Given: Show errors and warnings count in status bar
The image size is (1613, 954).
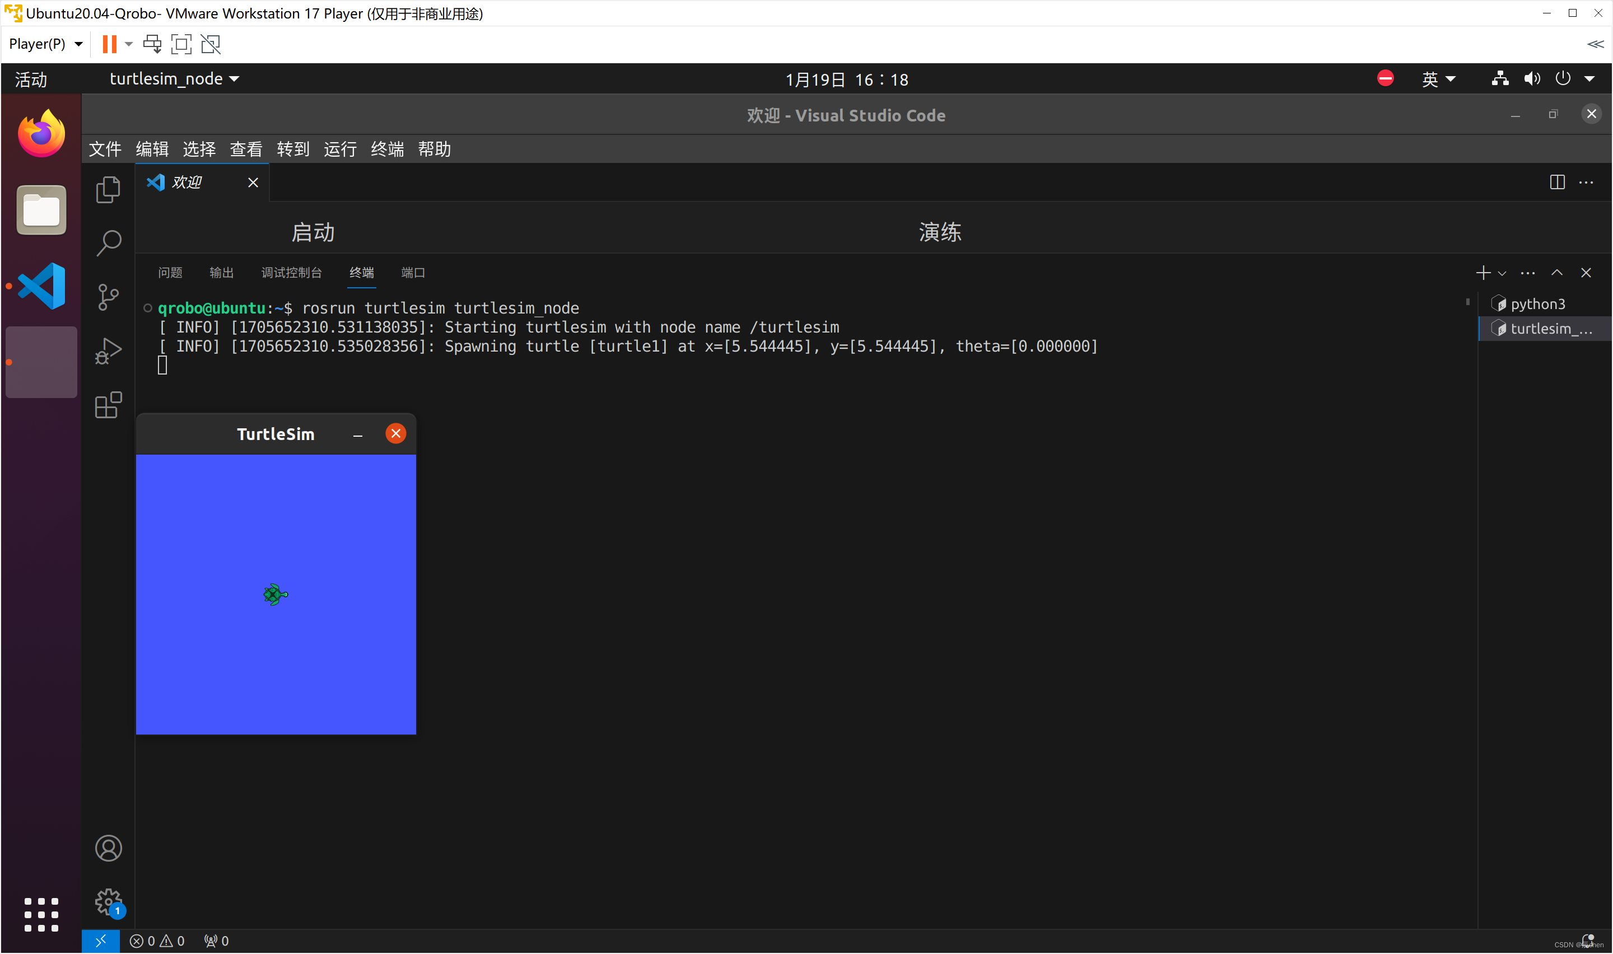Looking at the screenshot, I should [157, 941].
